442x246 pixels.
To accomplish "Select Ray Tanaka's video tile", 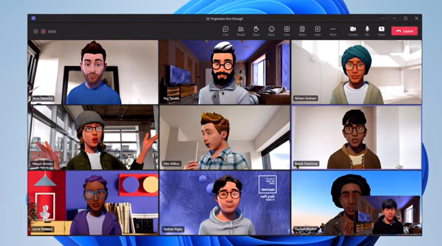I will click(224, 72).
